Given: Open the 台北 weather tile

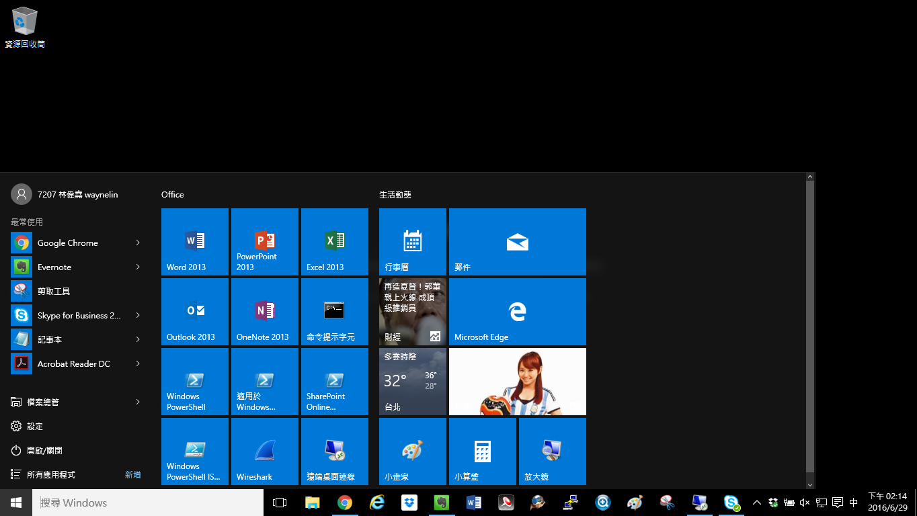Looking at the screenshot, I should pyautogui.click(x=413, y=382).
